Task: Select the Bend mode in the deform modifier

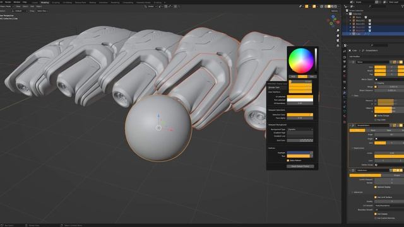Action: 373,131
